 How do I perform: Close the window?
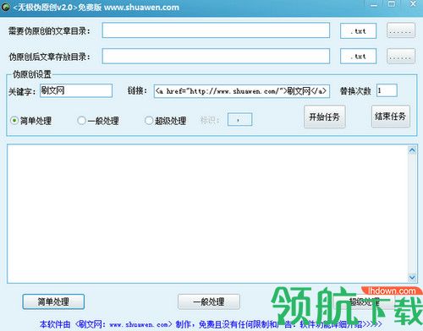click(x=413, y=4)
